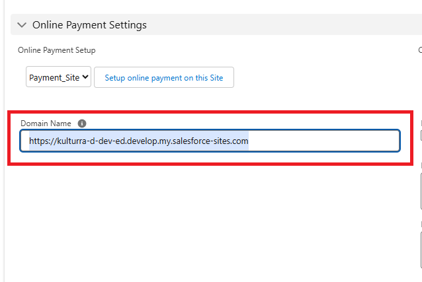Viewport: 422px width, 282px height.
Task: Click the Domain Name field label
Action: tap(46, 123)
